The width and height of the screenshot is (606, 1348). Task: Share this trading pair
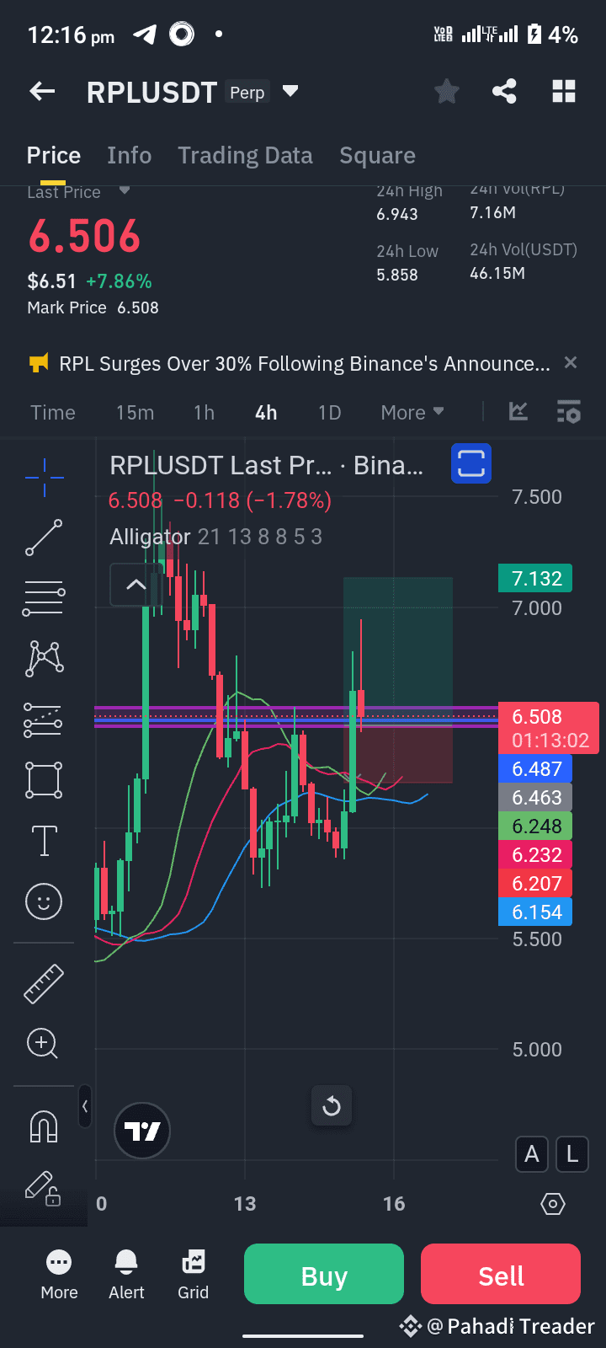[x=504, y=91]
